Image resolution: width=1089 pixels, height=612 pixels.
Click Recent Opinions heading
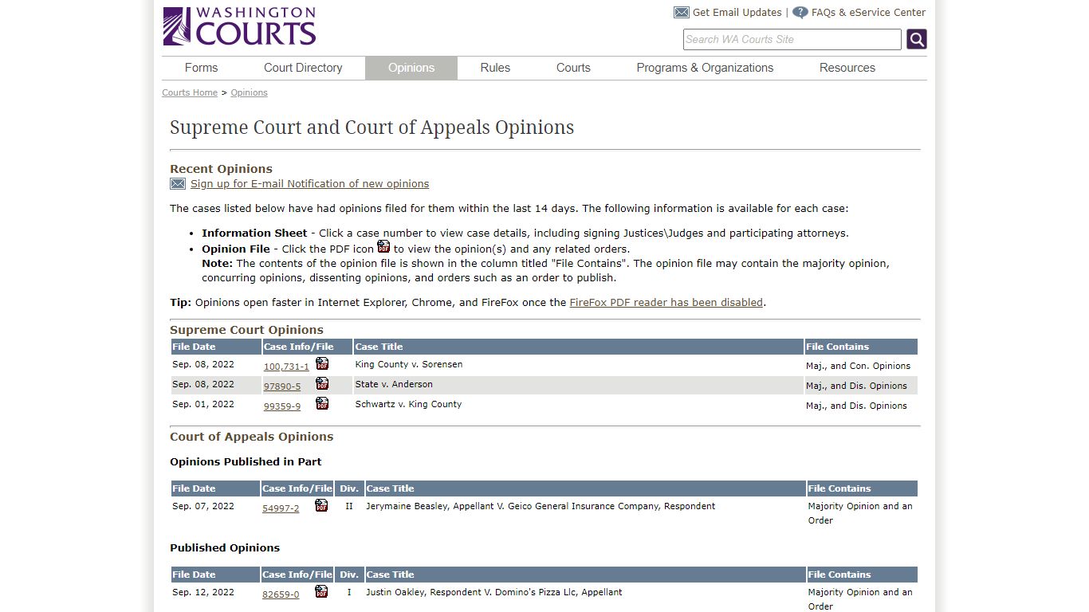221,169
